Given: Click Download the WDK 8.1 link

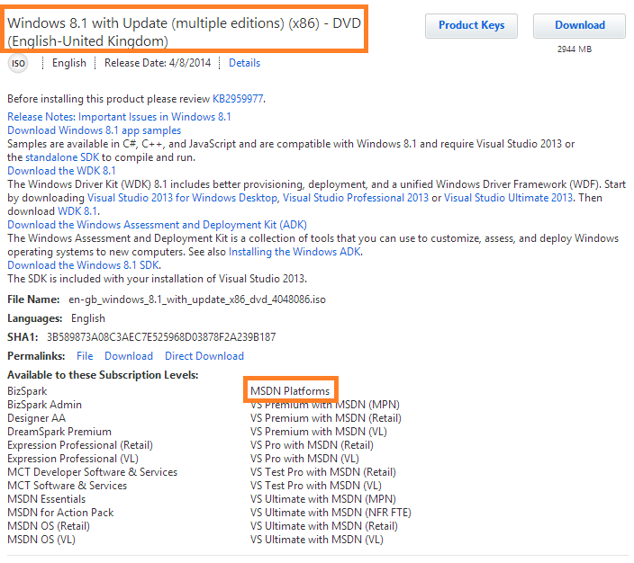Looking at the screenshot, I should (61, 171).
